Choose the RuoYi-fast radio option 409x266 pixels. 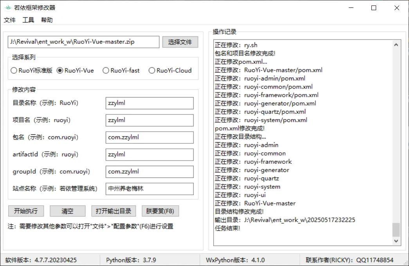point(106,71)
